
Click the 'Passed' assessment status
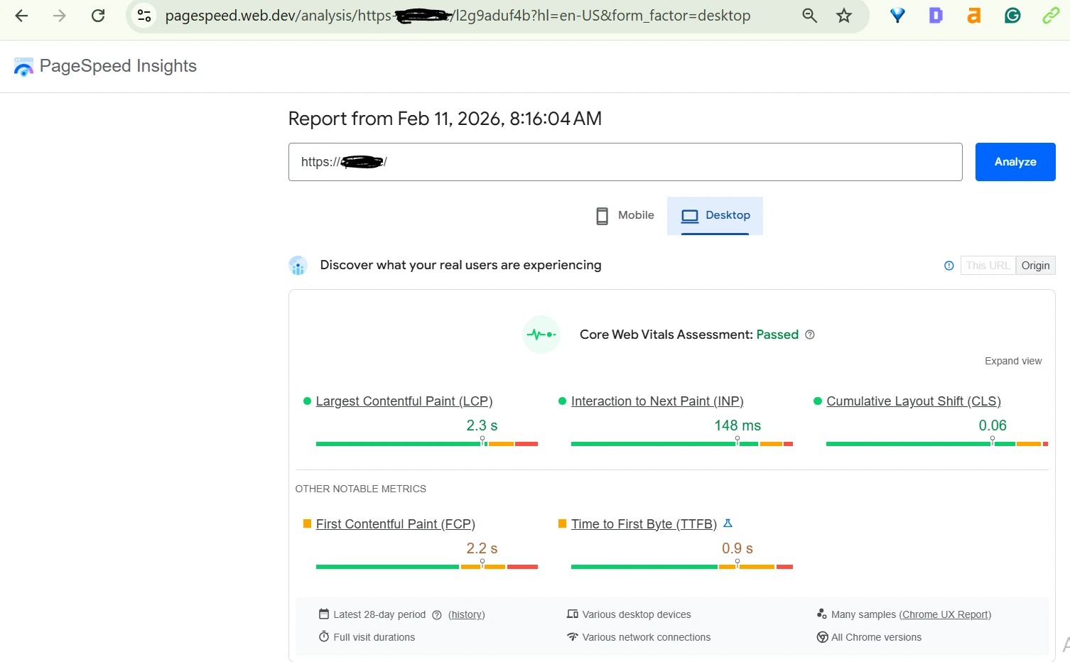777,335
